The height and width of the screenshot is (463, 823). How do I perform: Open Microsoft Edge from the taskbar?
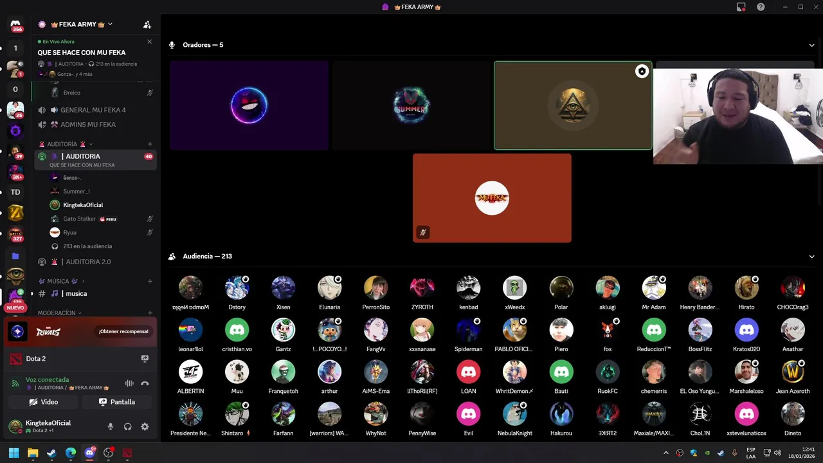71,453
